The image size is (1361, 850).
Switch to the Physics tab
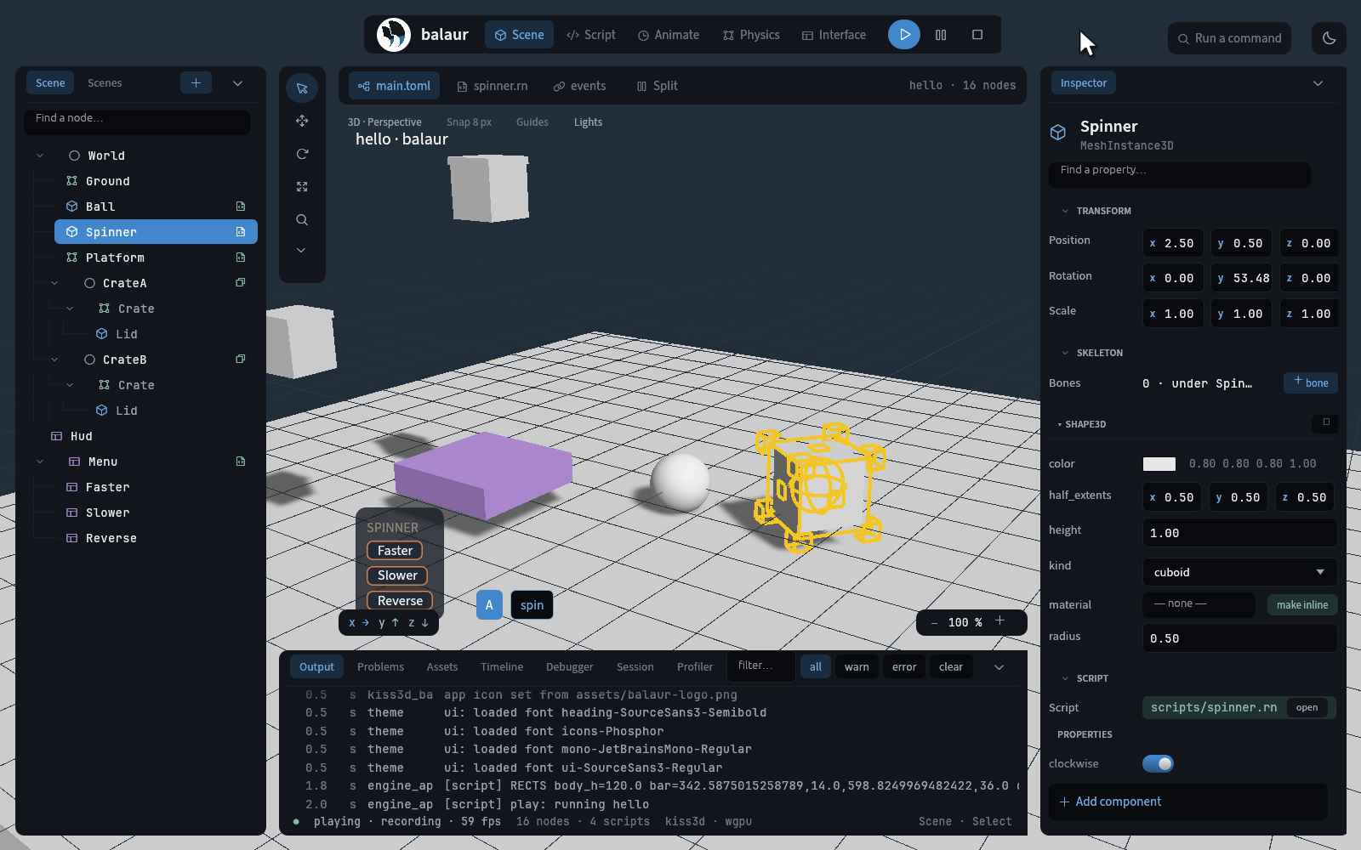[x=751, y=35]
